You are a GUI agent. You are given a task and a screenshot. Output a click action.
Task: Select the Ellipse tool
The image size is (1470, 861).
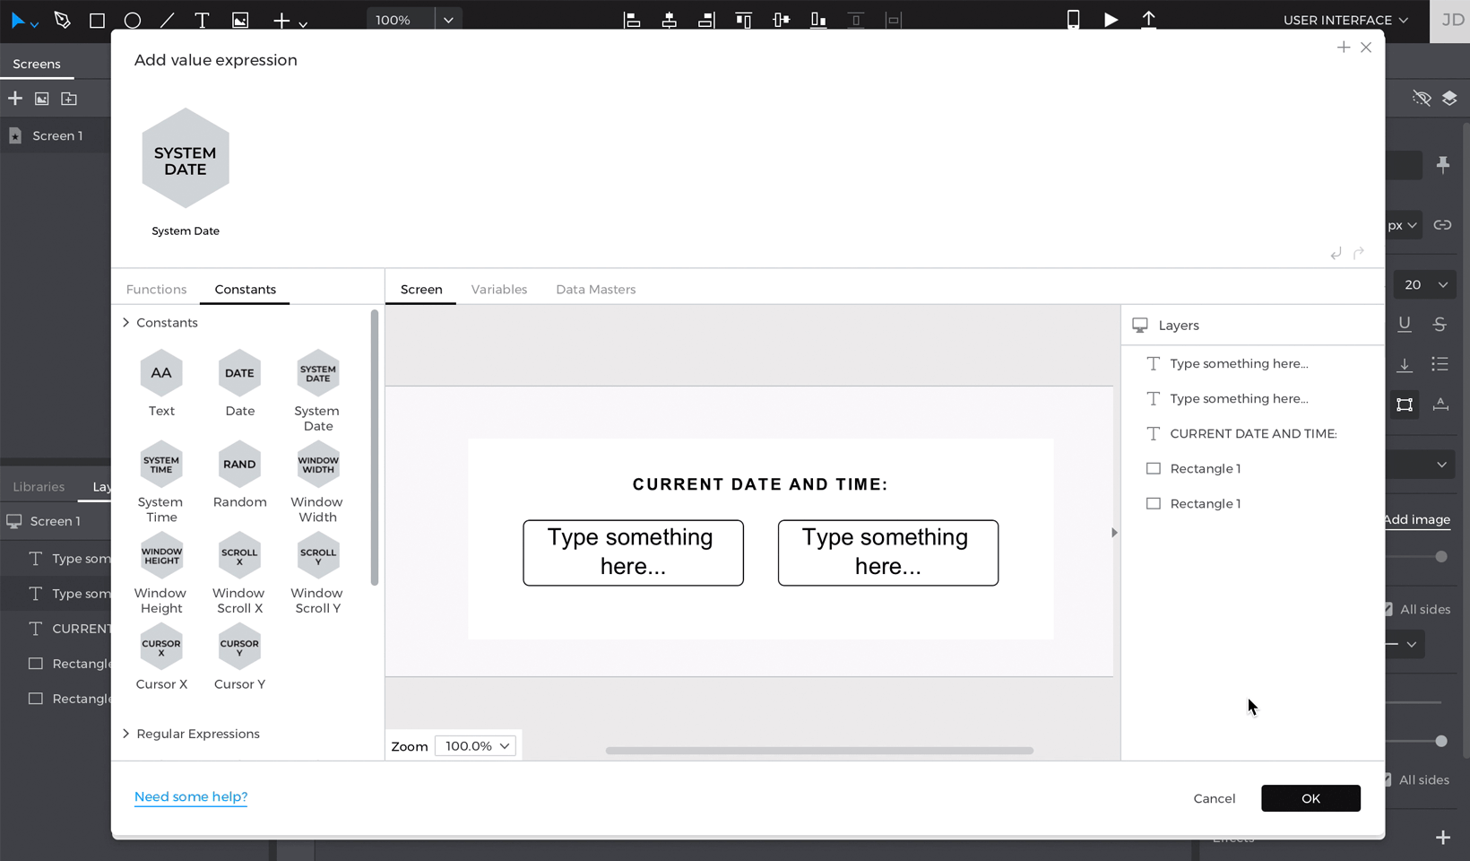(133, 19)
